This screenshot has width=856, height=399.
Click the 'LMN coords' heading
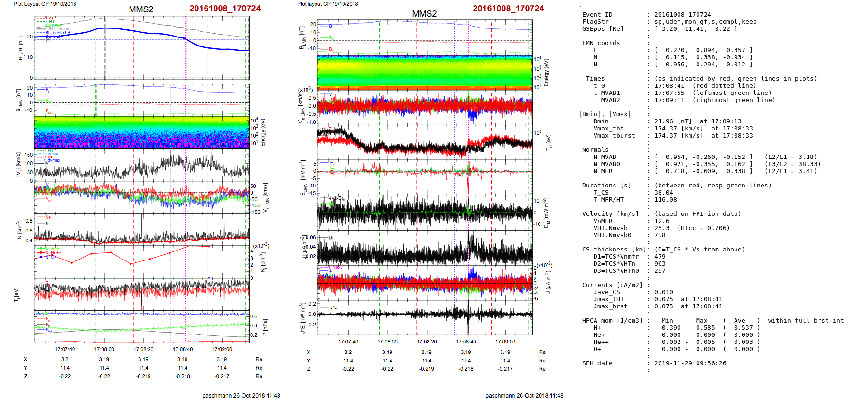pyautogui.click(x=601, y=43)
